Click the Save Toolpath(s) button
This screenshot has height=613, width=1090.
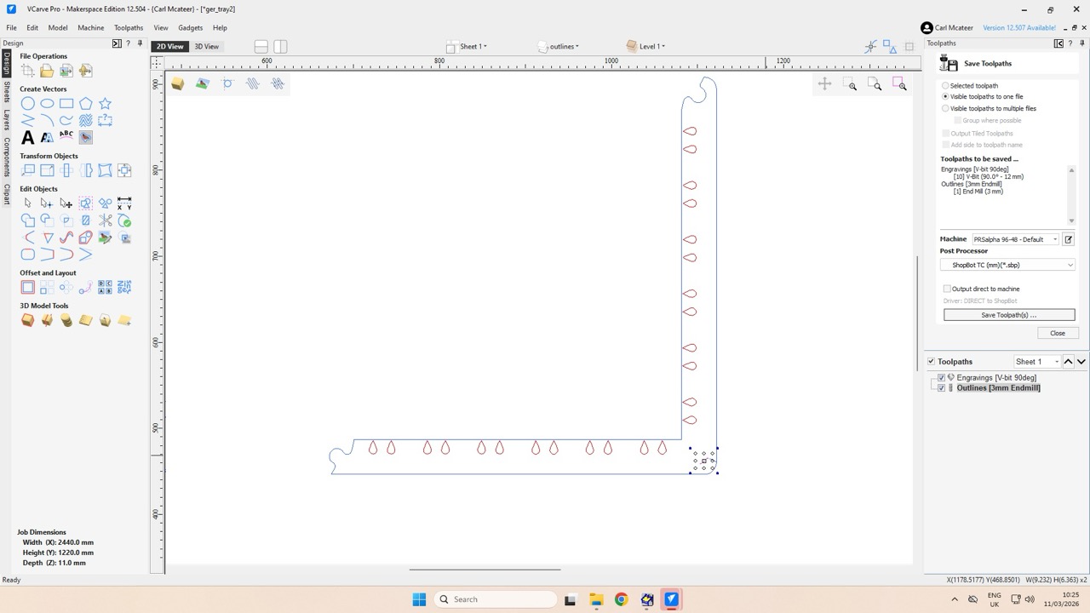pyautogui.click(x=1009, y=315)
